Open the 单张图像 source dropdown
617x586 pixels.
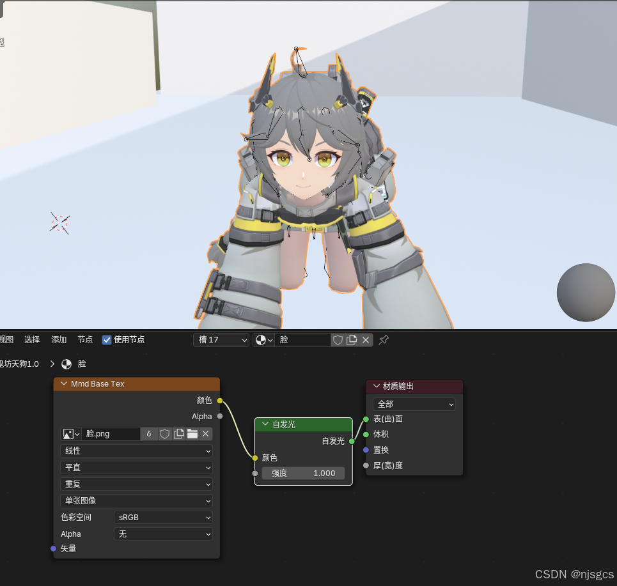tap(137, 500)
